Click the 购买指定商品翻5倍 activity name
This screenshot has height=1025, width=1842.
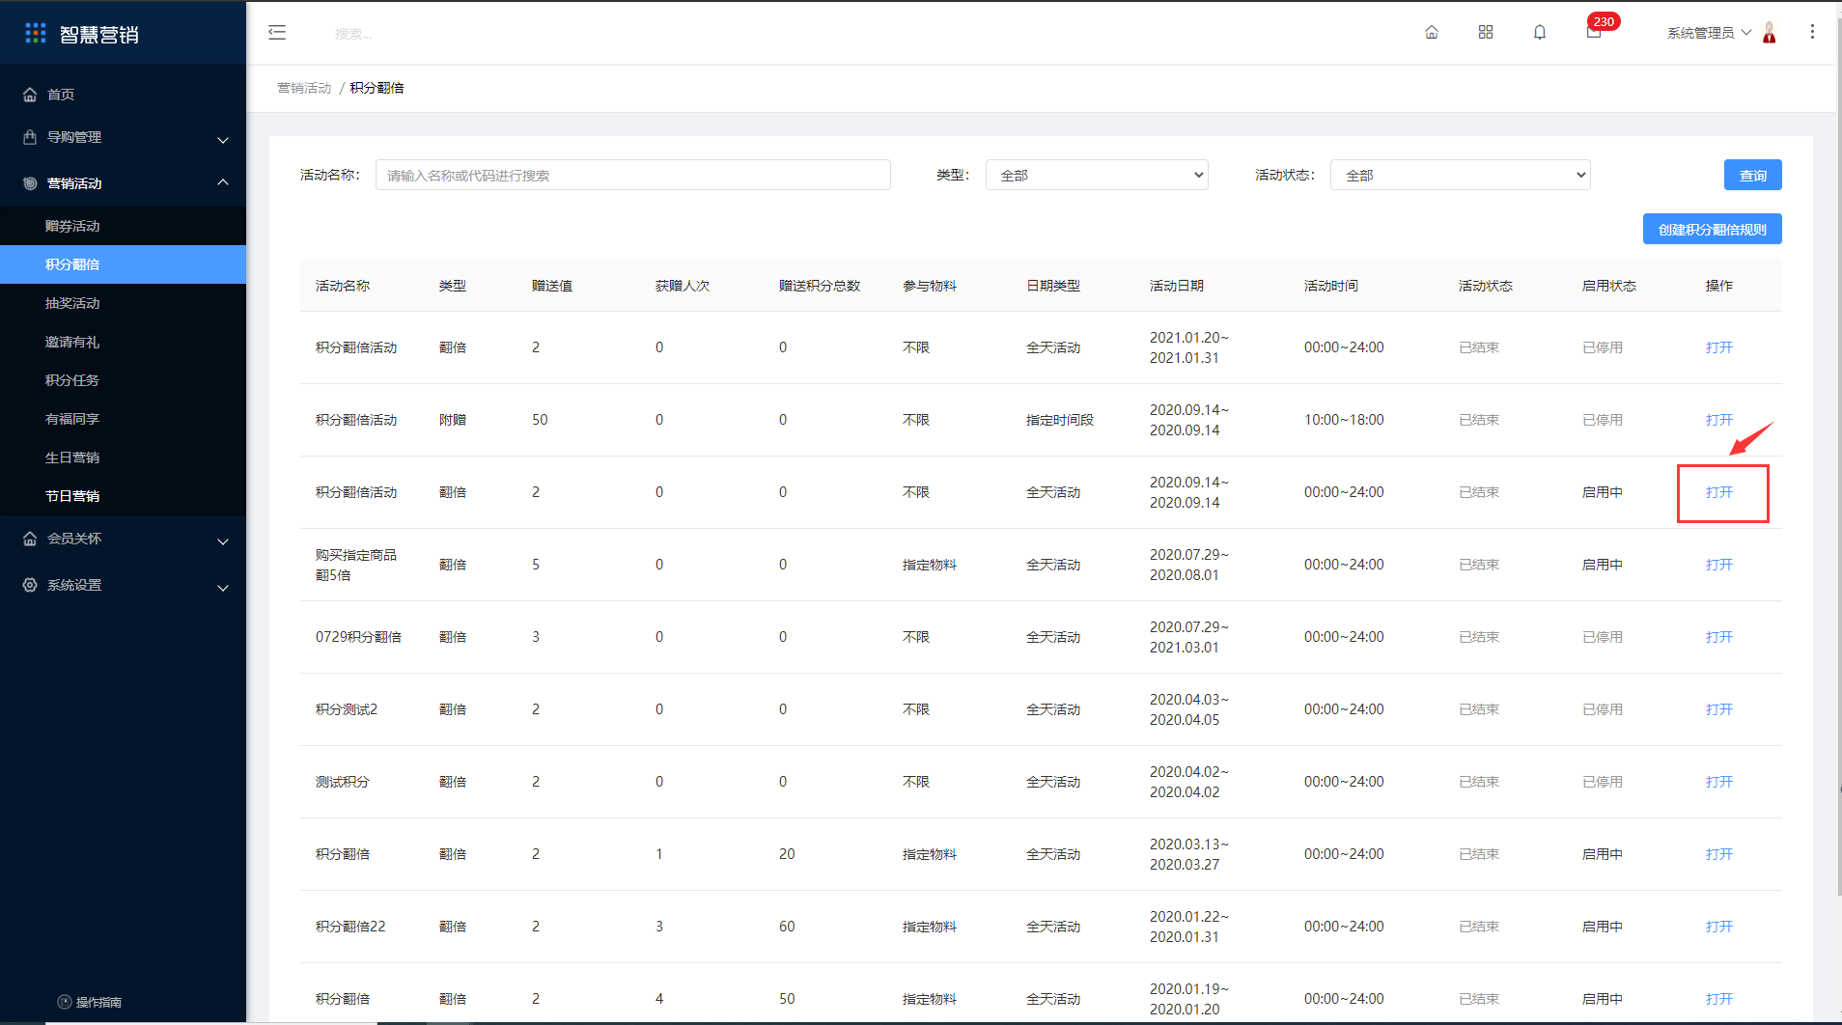(356, 565)
